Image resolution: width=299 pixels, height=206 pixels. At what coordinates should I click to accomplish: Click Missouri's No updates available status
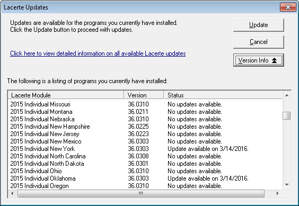(x=195, y=104)
